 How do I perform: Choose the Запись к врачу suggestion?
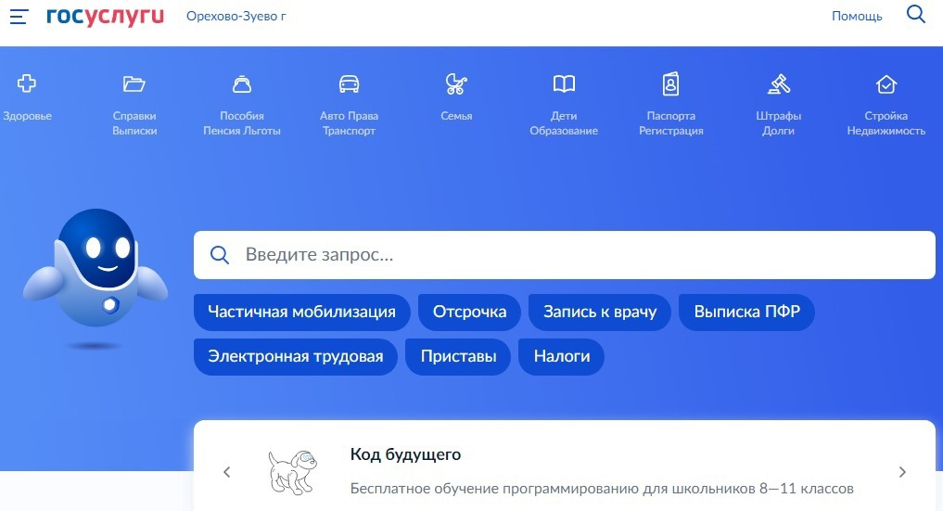click(x=600, y=312)
